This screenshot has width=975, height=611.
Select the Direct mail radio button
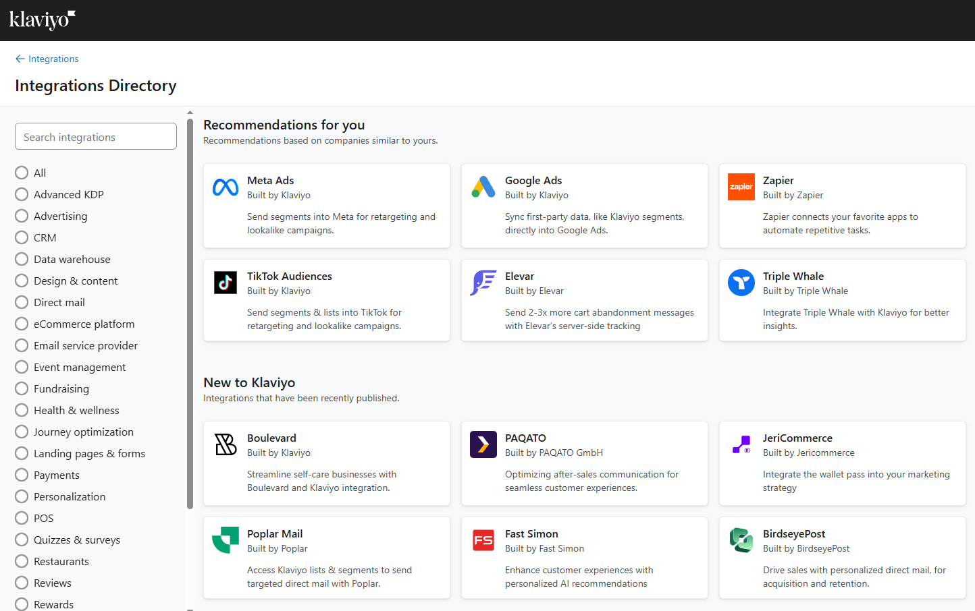[22, 302]
